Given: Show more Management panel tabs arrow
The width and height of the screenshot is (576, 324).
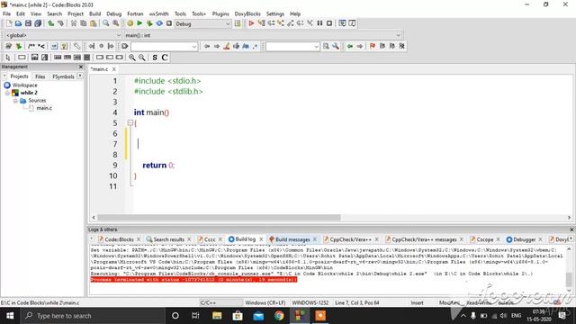Looking at the screenshot, I should click(80, 76).
